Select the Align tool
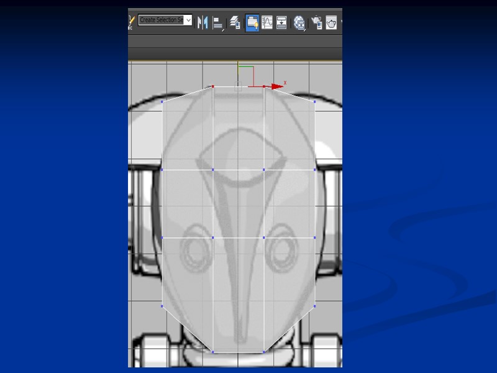This screenshot has height=373, width=497. pos(218,23)
